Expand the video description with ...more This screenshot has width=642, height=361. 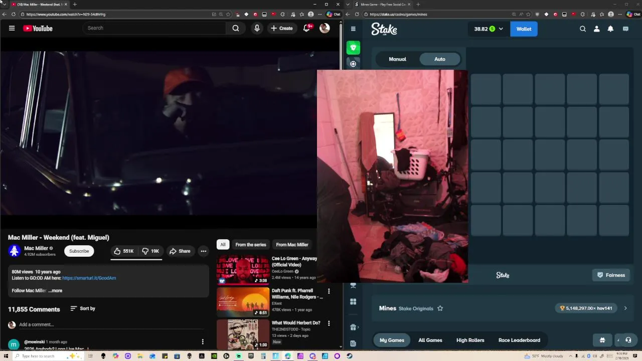tap(55, 290)
